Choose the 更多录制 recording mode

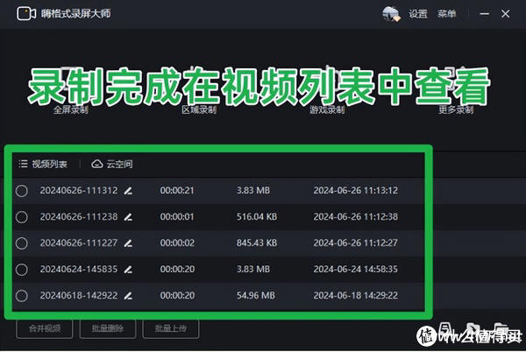(456, 110)
